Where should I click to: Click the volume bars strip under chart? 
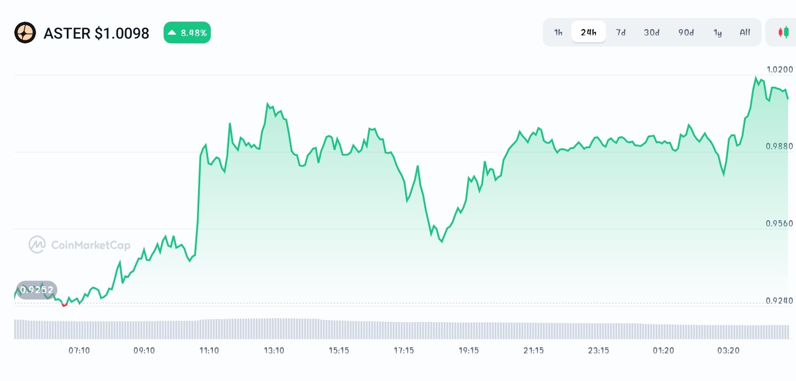pyautogui.click(x=401, y=329)
